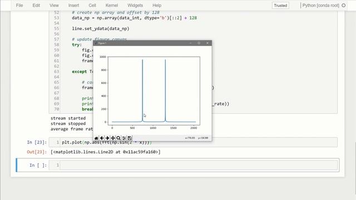Close the Figure 1 window
356x200 pixels.
coord(207,43)
